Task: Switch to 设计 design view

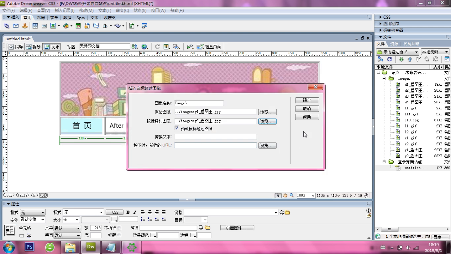Action: coord(51,47)
